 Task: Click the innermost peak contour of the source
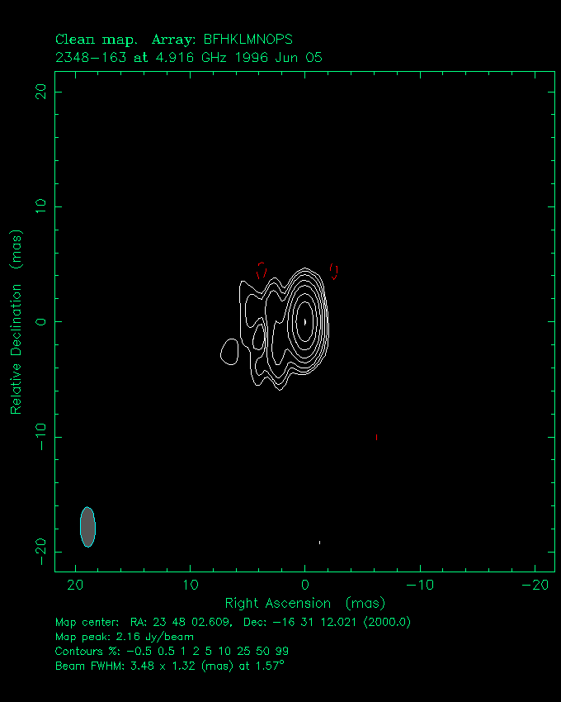click(x=305, y=320)
